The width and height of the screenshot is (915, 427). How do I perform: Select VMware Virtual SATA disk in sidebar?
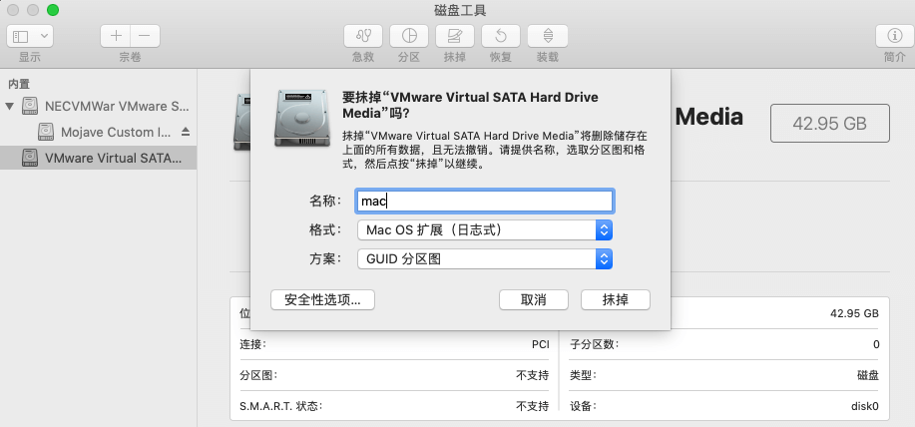[98, 158]
